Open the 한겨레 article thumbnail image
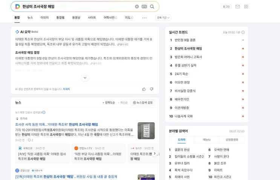 146,130
